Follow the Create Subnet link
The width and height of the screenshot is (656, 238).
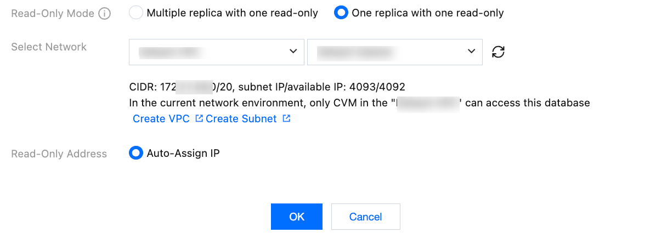tap(241, 118)
